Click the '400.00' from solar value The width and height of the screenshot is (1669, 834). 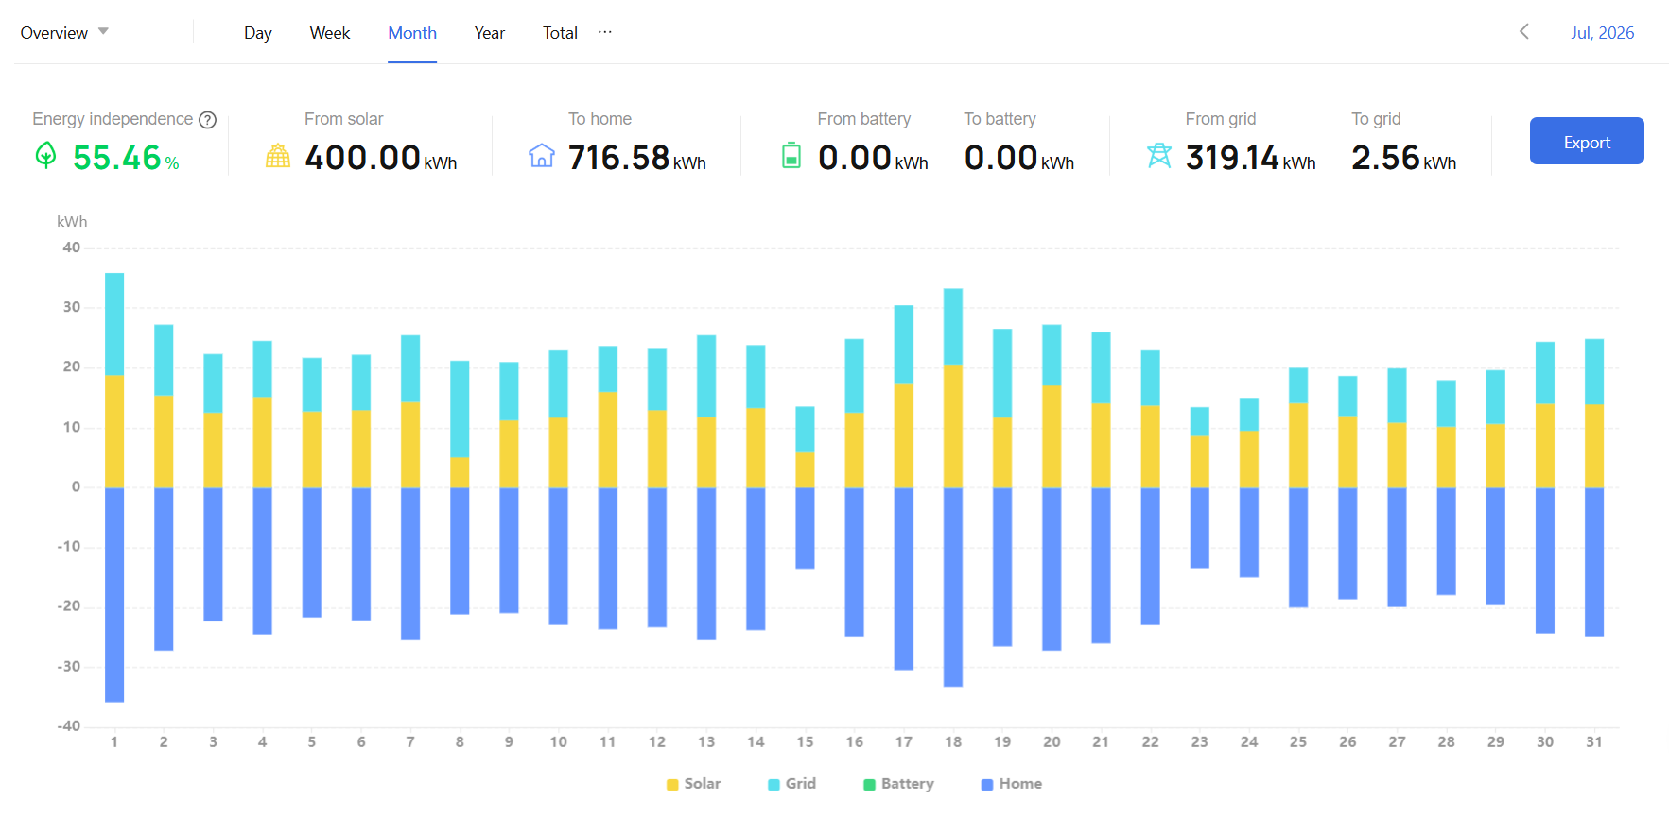coord(362,158)
